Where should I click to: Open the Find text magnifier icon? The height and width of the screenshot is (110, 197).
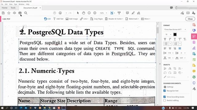[x=26, y=13]
